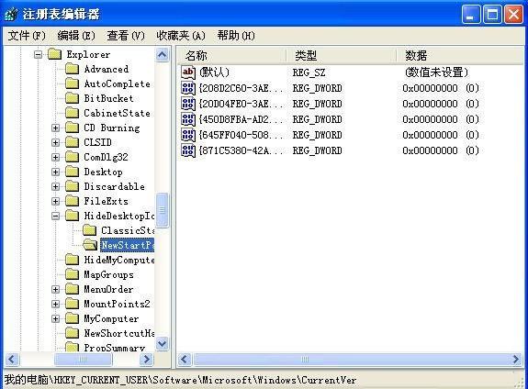528x389 pixels.
Task: Click the {20D04FE0-3AE DWORD value icon
Action: (188, 104)
